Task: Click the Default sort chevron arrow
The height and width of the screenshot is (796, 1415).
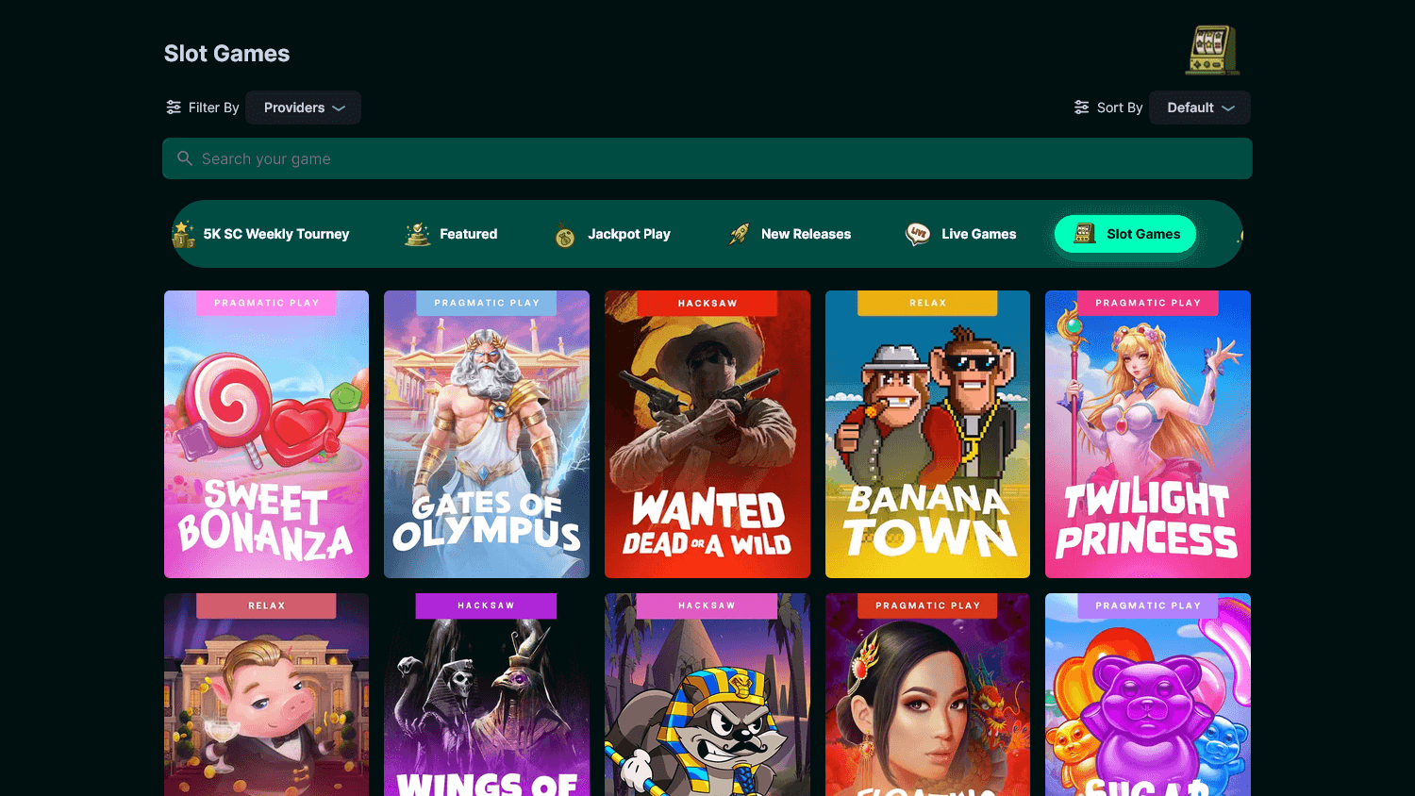Action: 1228,108
